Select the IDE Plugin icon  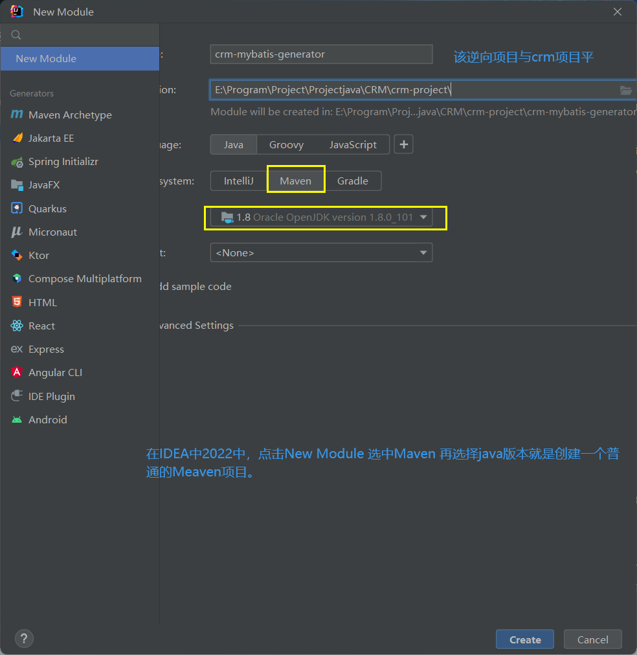tap(17, 395)
